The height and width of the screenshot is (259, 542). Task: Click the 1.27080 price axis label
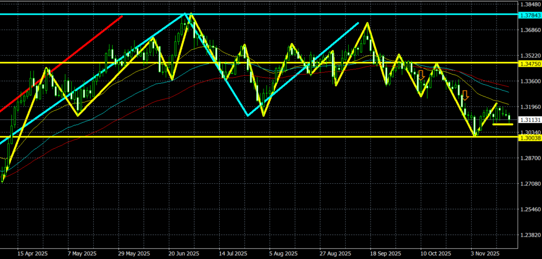tap(529, 184)
